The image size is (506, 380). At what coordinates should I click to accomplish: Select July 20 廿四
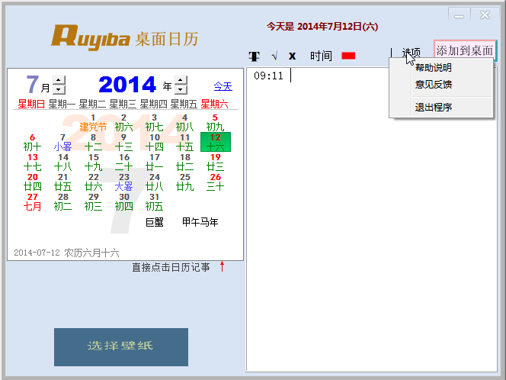32,182
